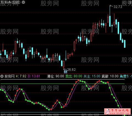Image resolution: width=132 pixels, height=116 pixels.
Task: Click the last cyan candlestick on the right
Action: [x=125, y=44]
